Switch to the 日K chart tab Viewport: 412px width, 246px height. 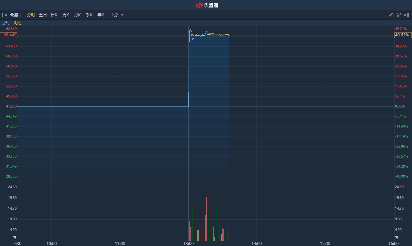[x=54, y=15]
